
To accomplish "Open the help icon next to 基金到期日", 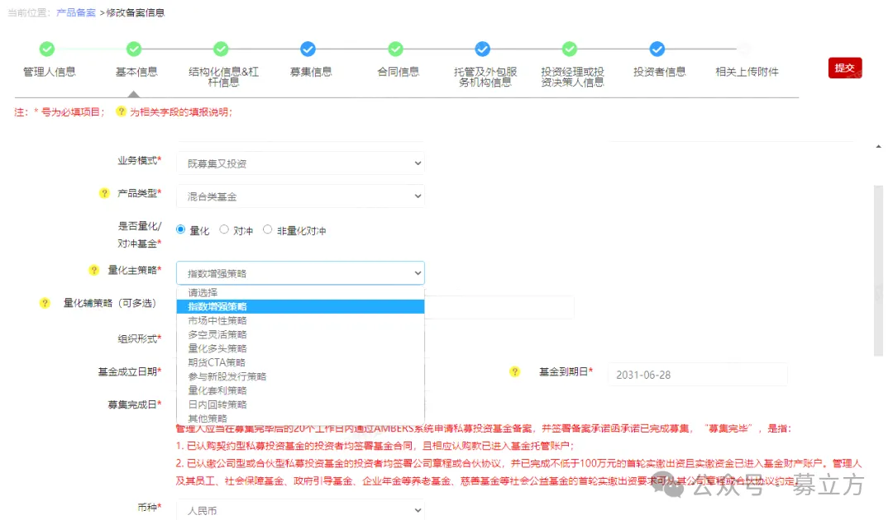I will tap(515, 373).
